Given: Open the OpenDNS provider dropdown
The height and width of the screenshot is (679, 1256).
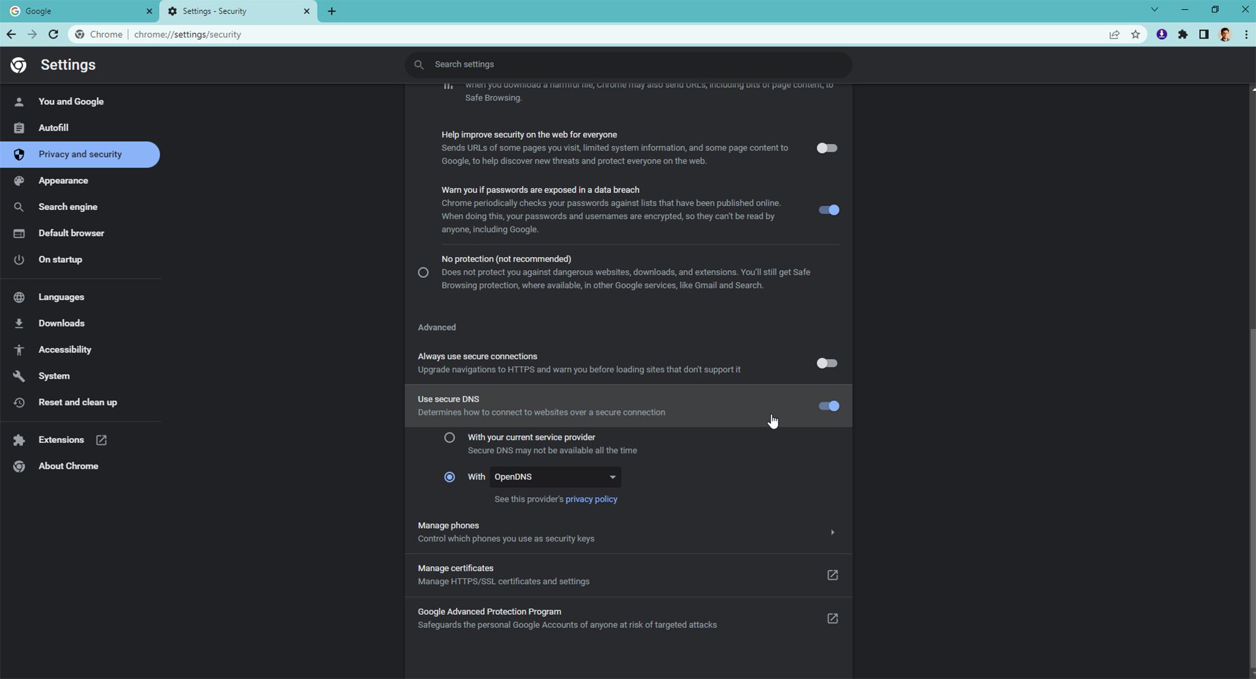Looking at the screenshot, I should tap(555, 477).
